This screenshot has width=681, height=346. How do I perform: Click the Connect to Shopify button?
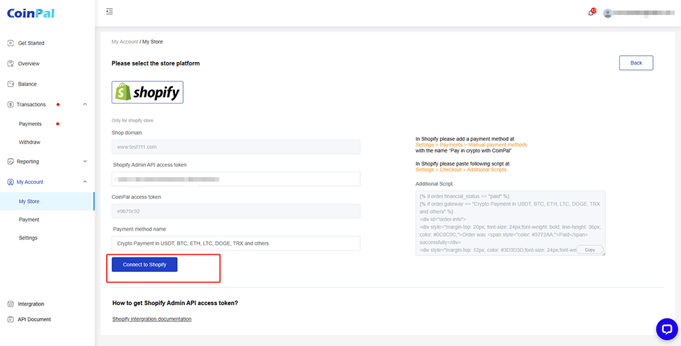click(x=144, y=264)
